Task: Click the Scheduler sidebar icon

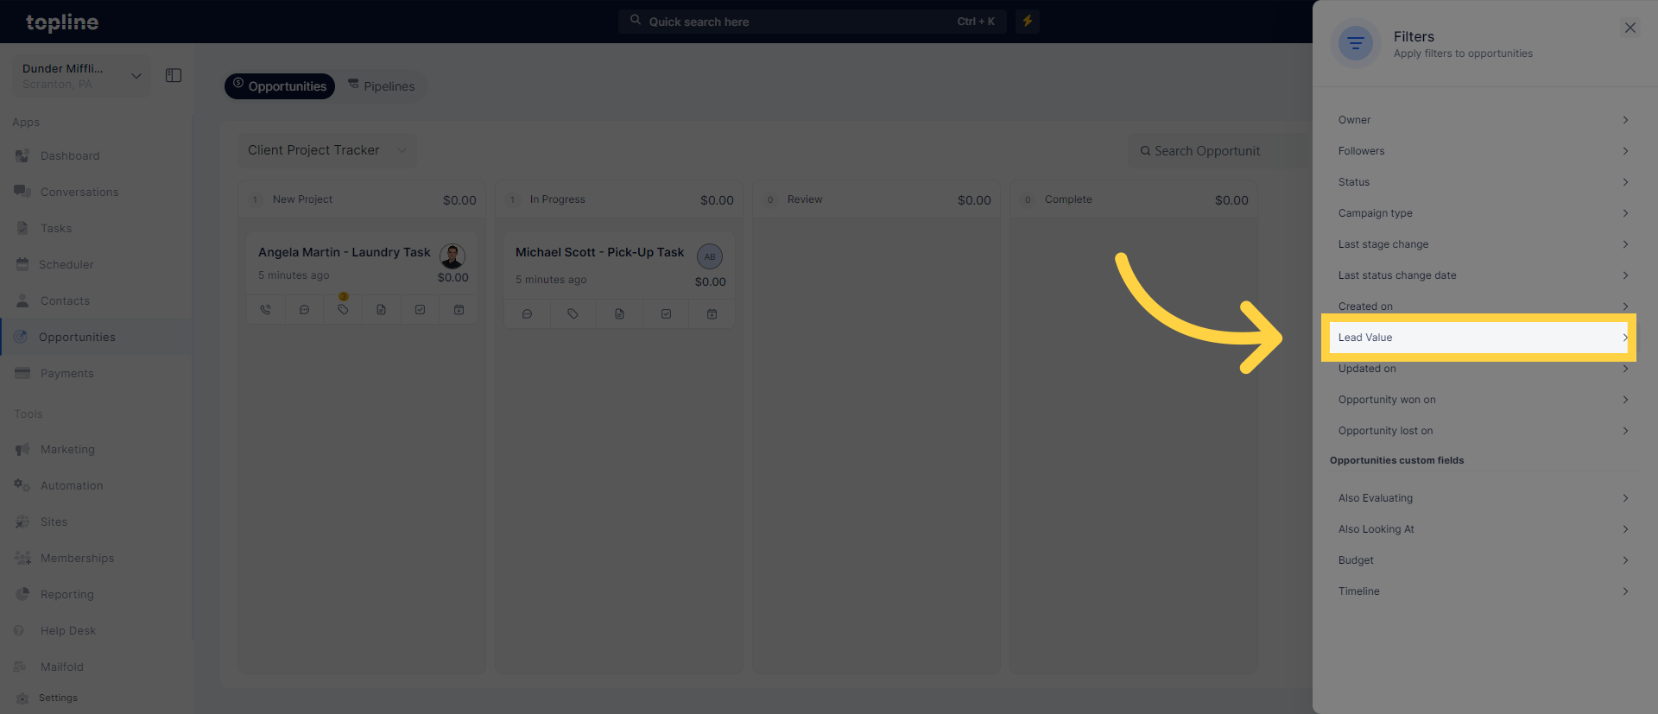Action: (22, 264)
